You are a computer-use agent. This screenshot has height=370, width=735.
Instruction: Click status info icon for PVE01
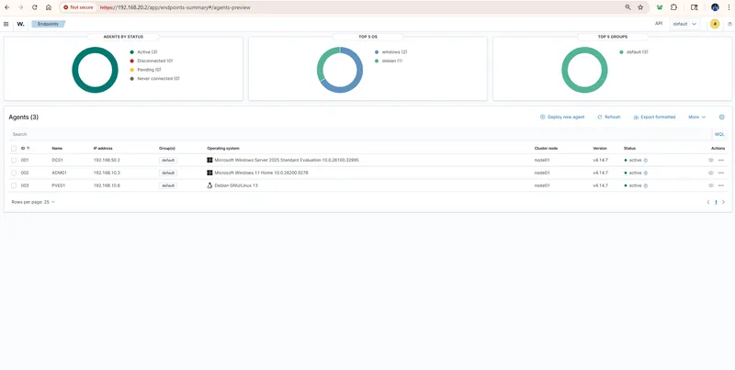coord(646,185)
